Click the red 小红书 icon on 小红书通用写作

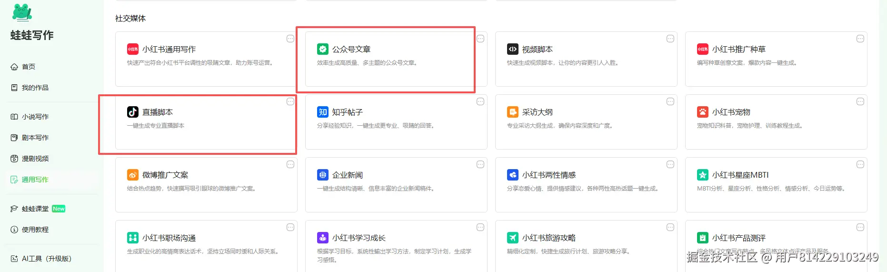[x=133, y=49]
